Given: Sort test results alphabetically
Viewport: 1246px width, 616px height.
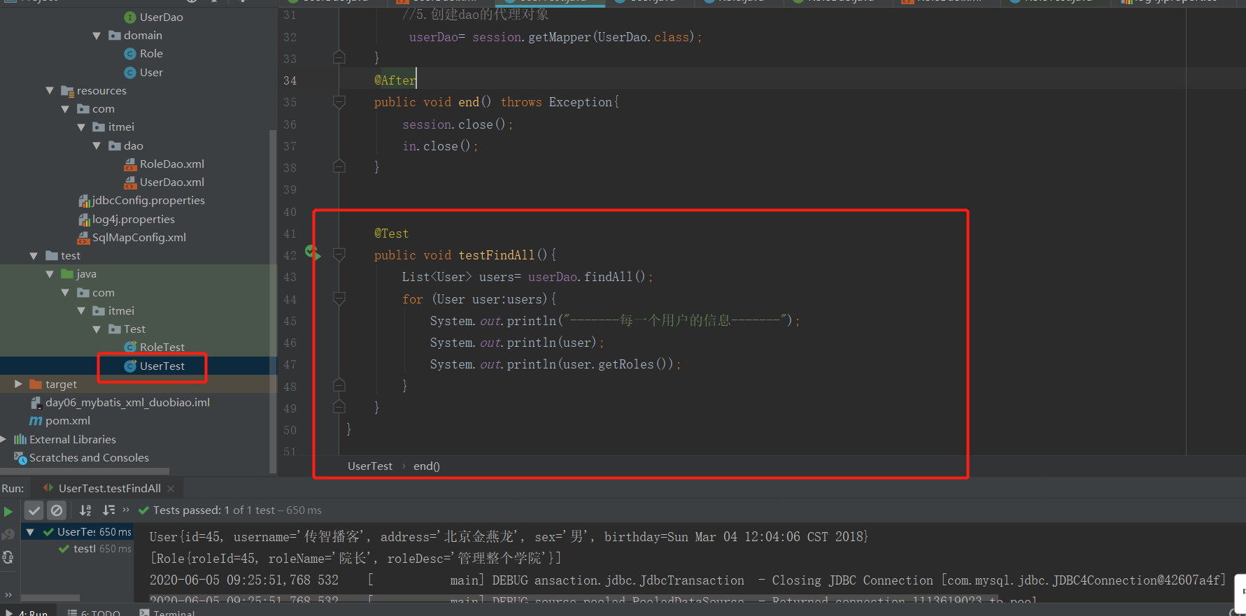Looking at the screenshot, I should point(85,510).
